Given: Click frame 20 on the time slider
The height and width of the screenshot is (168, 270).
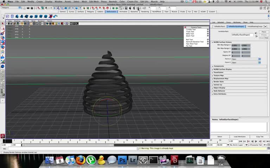Looking at the screenshot, I should coord(182,141).
